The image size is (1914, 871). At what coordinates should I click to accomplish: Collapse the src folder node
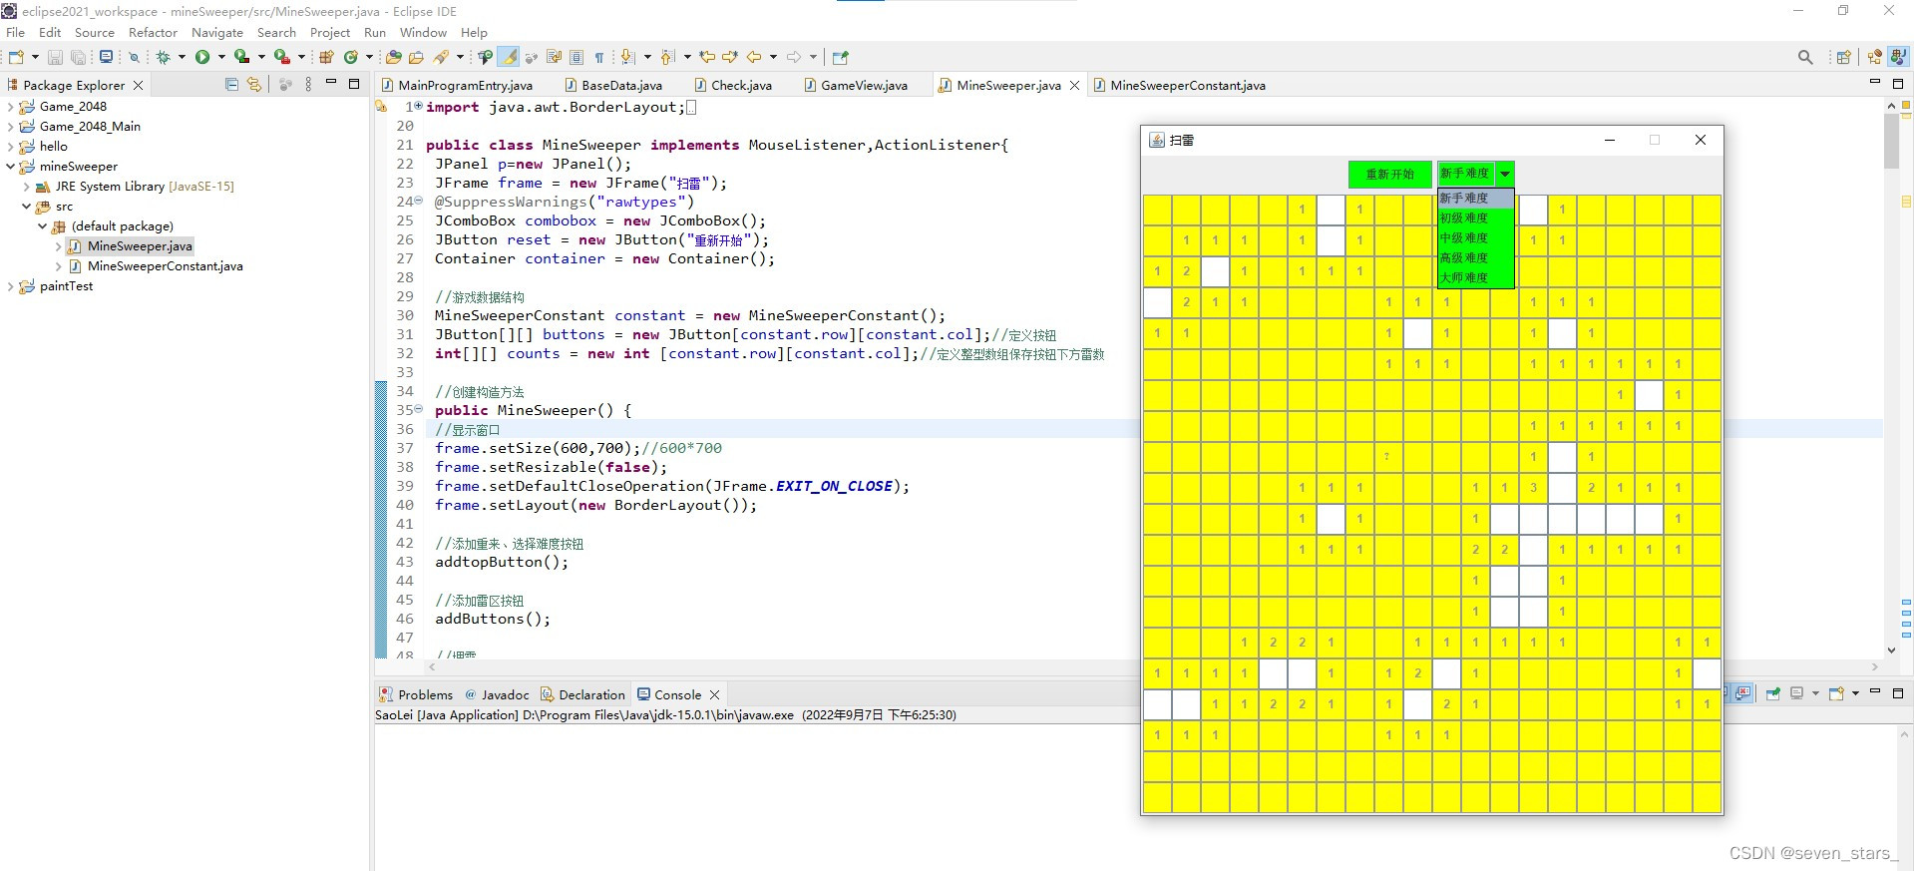[x=27, y=207]
